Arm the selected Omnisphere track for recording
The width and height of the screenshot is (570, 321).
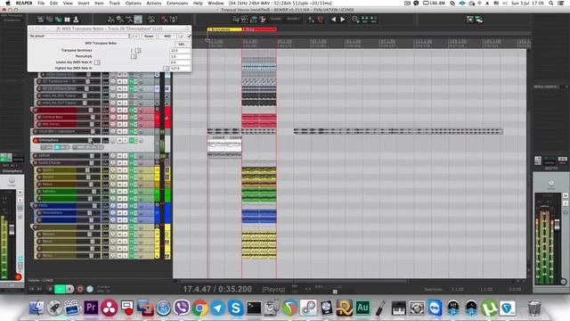[x=36, y=140]
